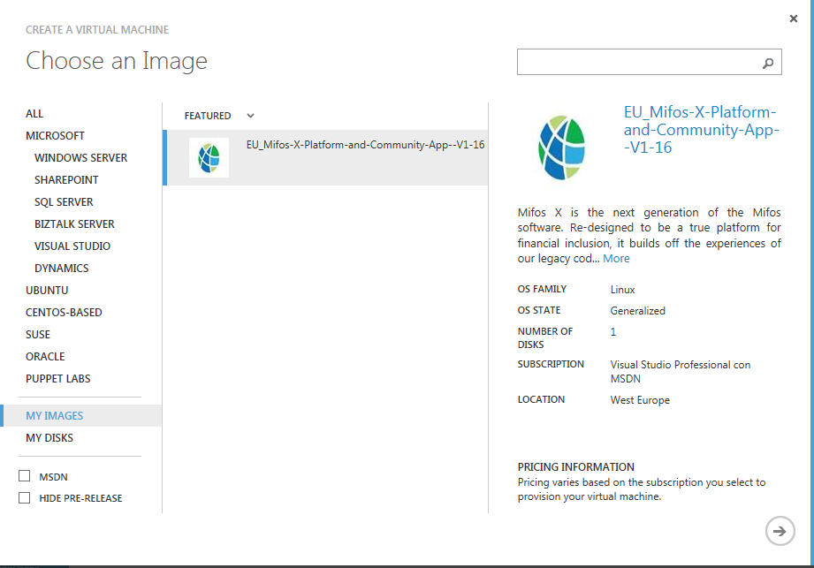Click the Mifos globe icon in list

209,157
